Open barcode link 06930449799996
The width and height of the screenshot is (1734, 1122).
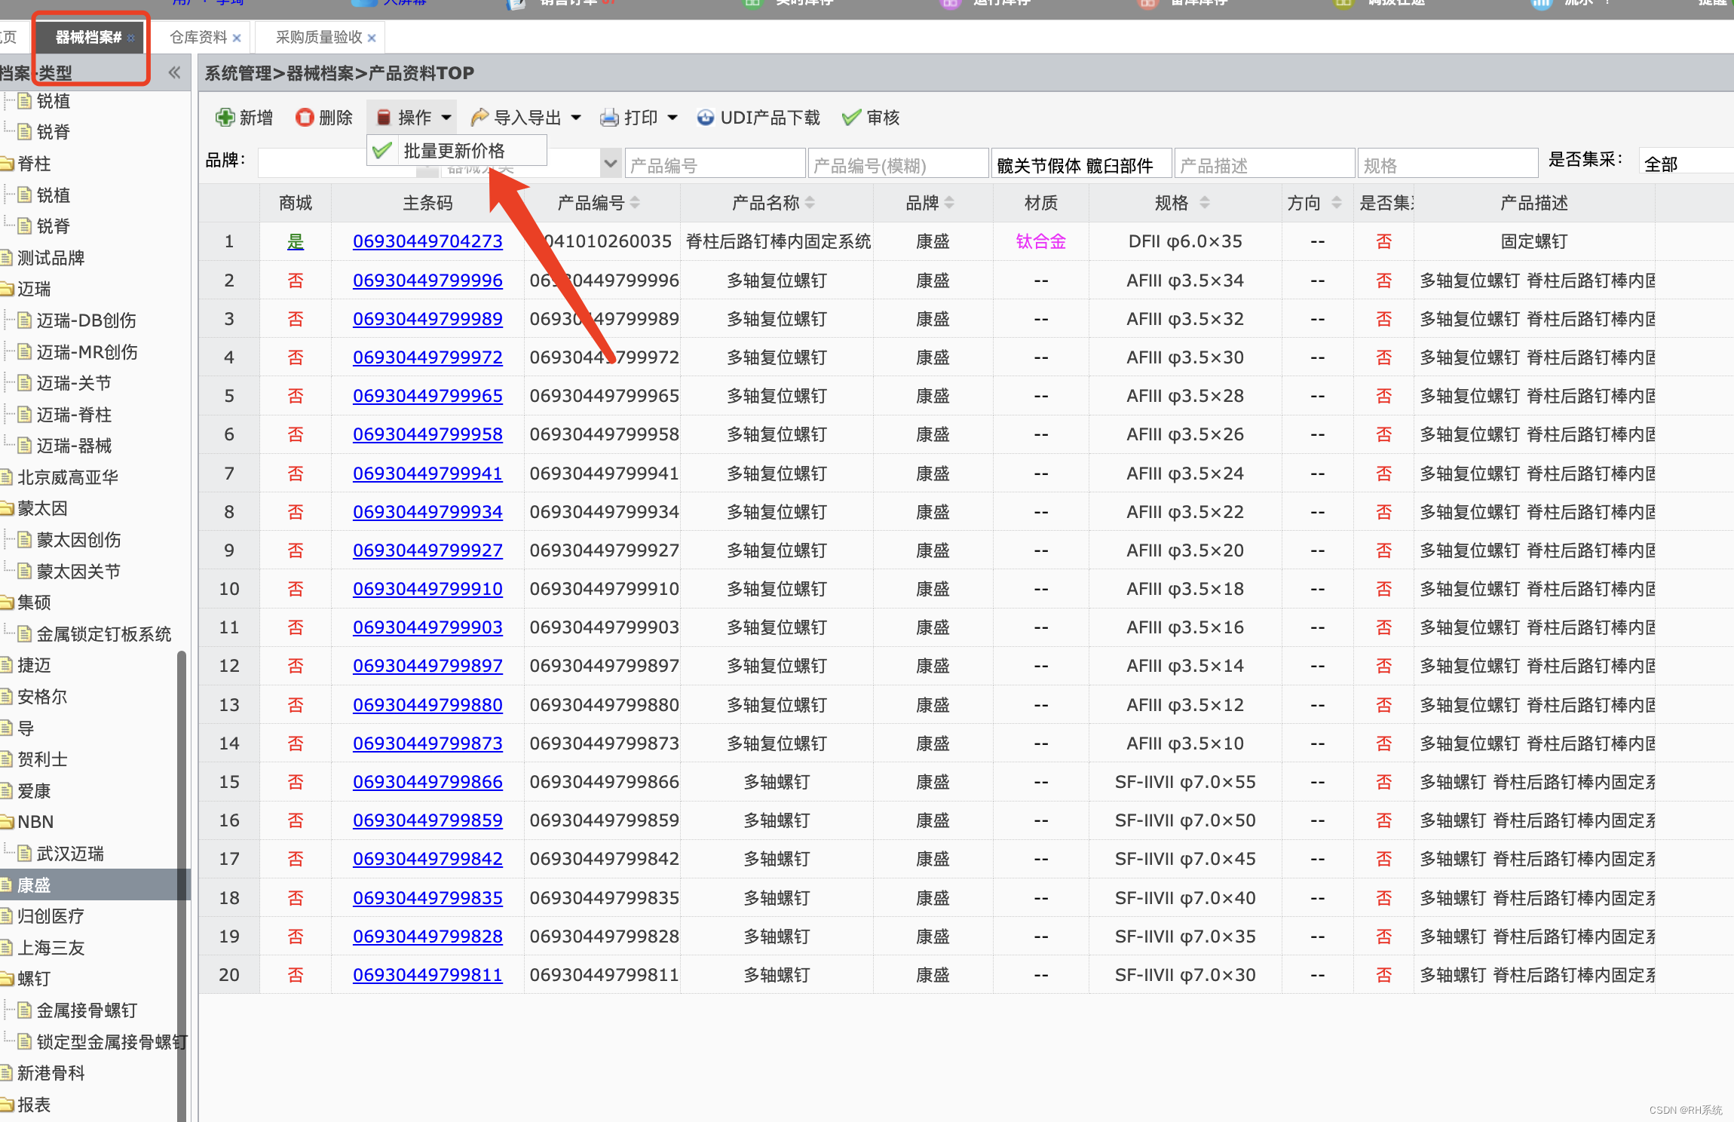pos(427,280)
